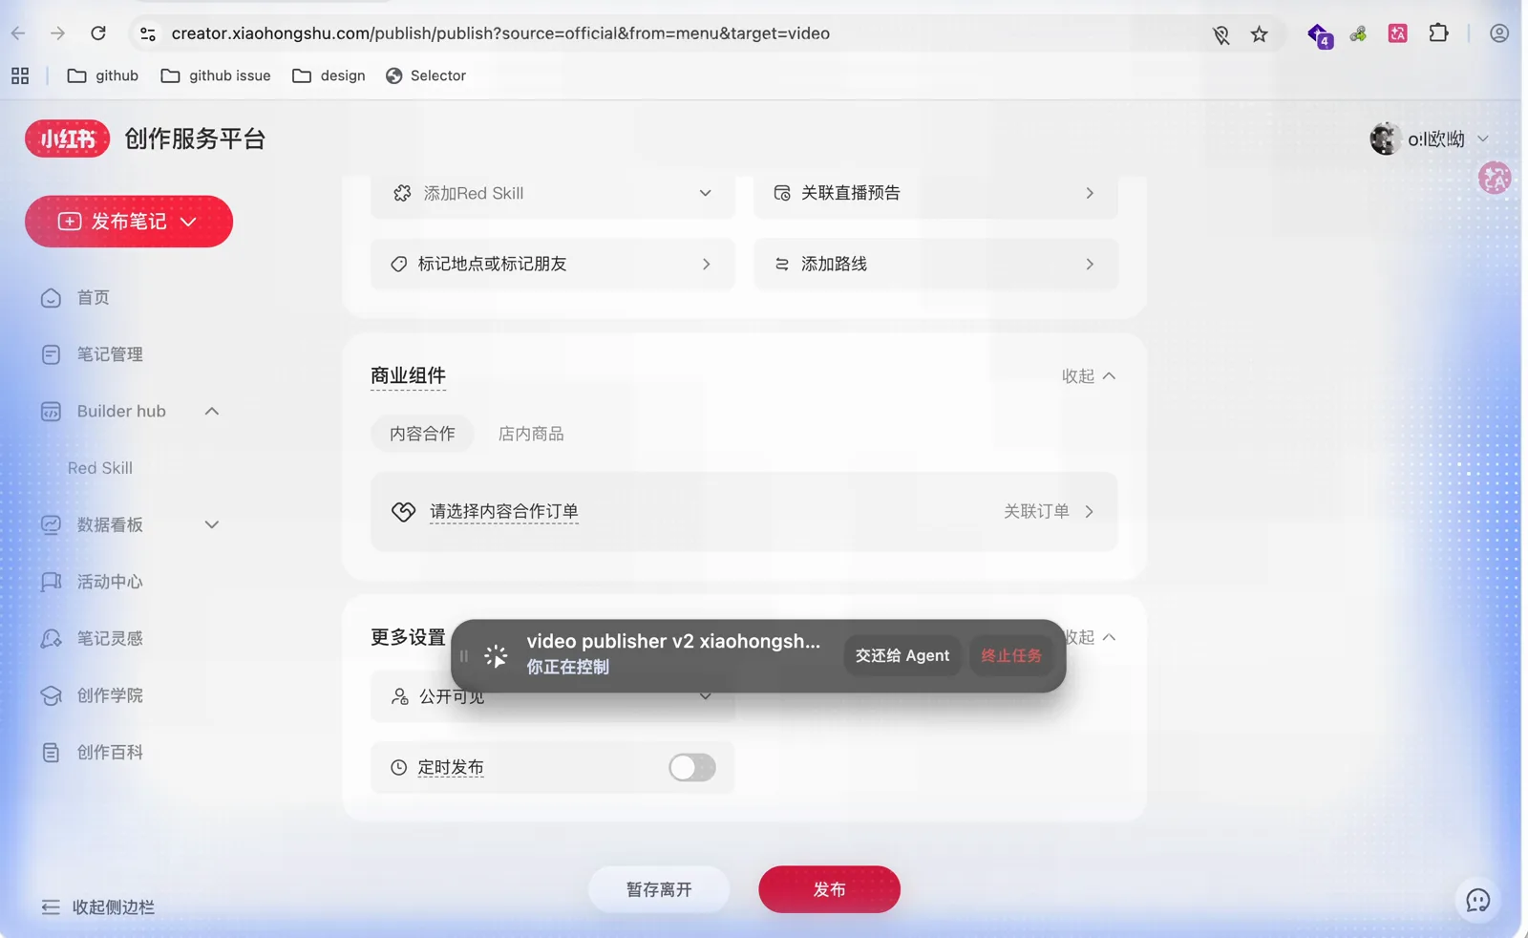Bookmark this page with the star icon
This screenshot has width=1528, height=938.
pos(1260,34)
